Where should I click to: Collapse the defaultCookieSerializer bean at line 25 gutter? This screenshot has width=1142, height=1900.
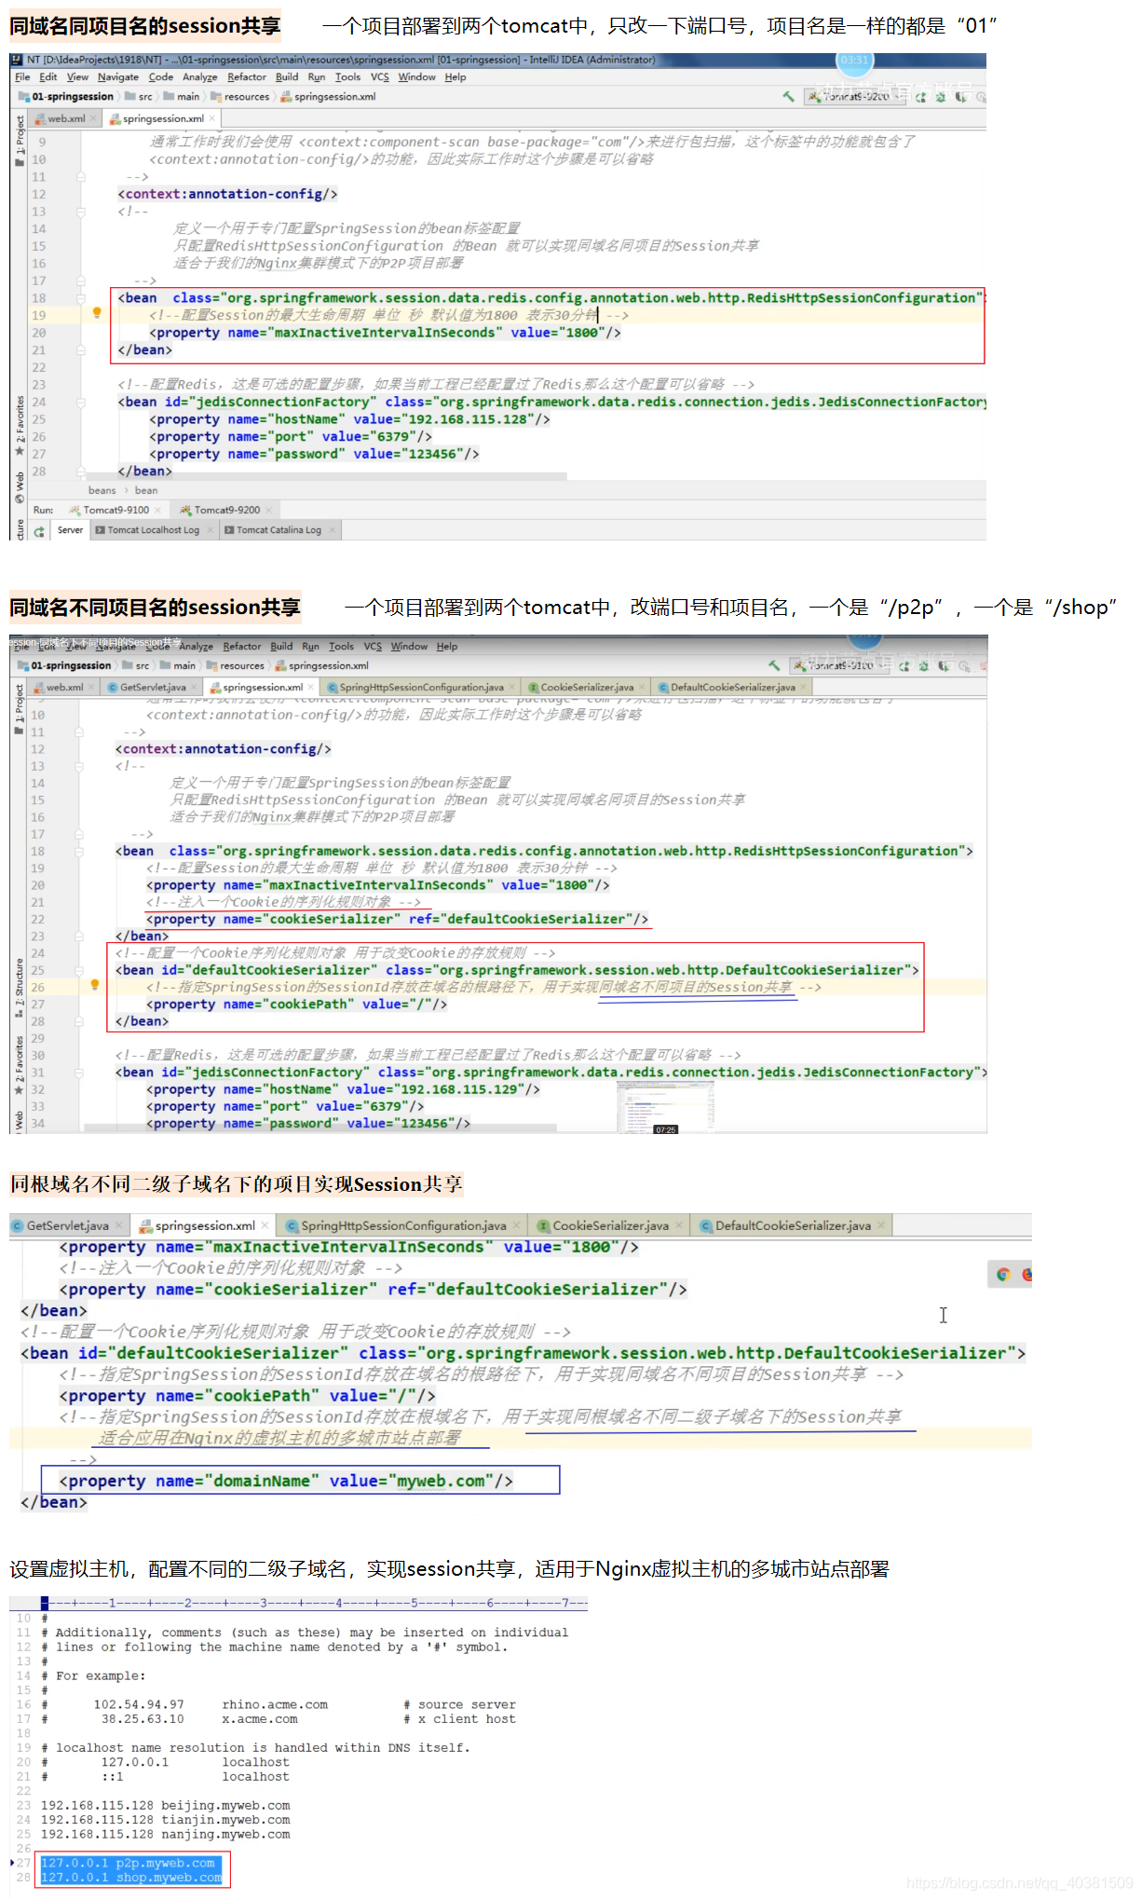coord(77,970)
